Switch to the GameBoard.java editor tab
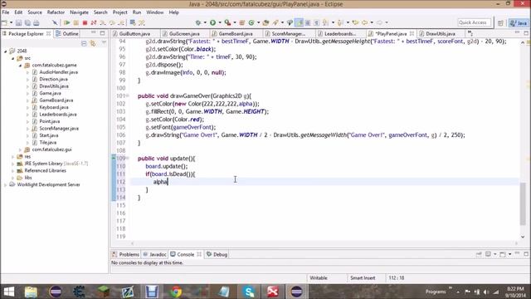 click(236, 33)
